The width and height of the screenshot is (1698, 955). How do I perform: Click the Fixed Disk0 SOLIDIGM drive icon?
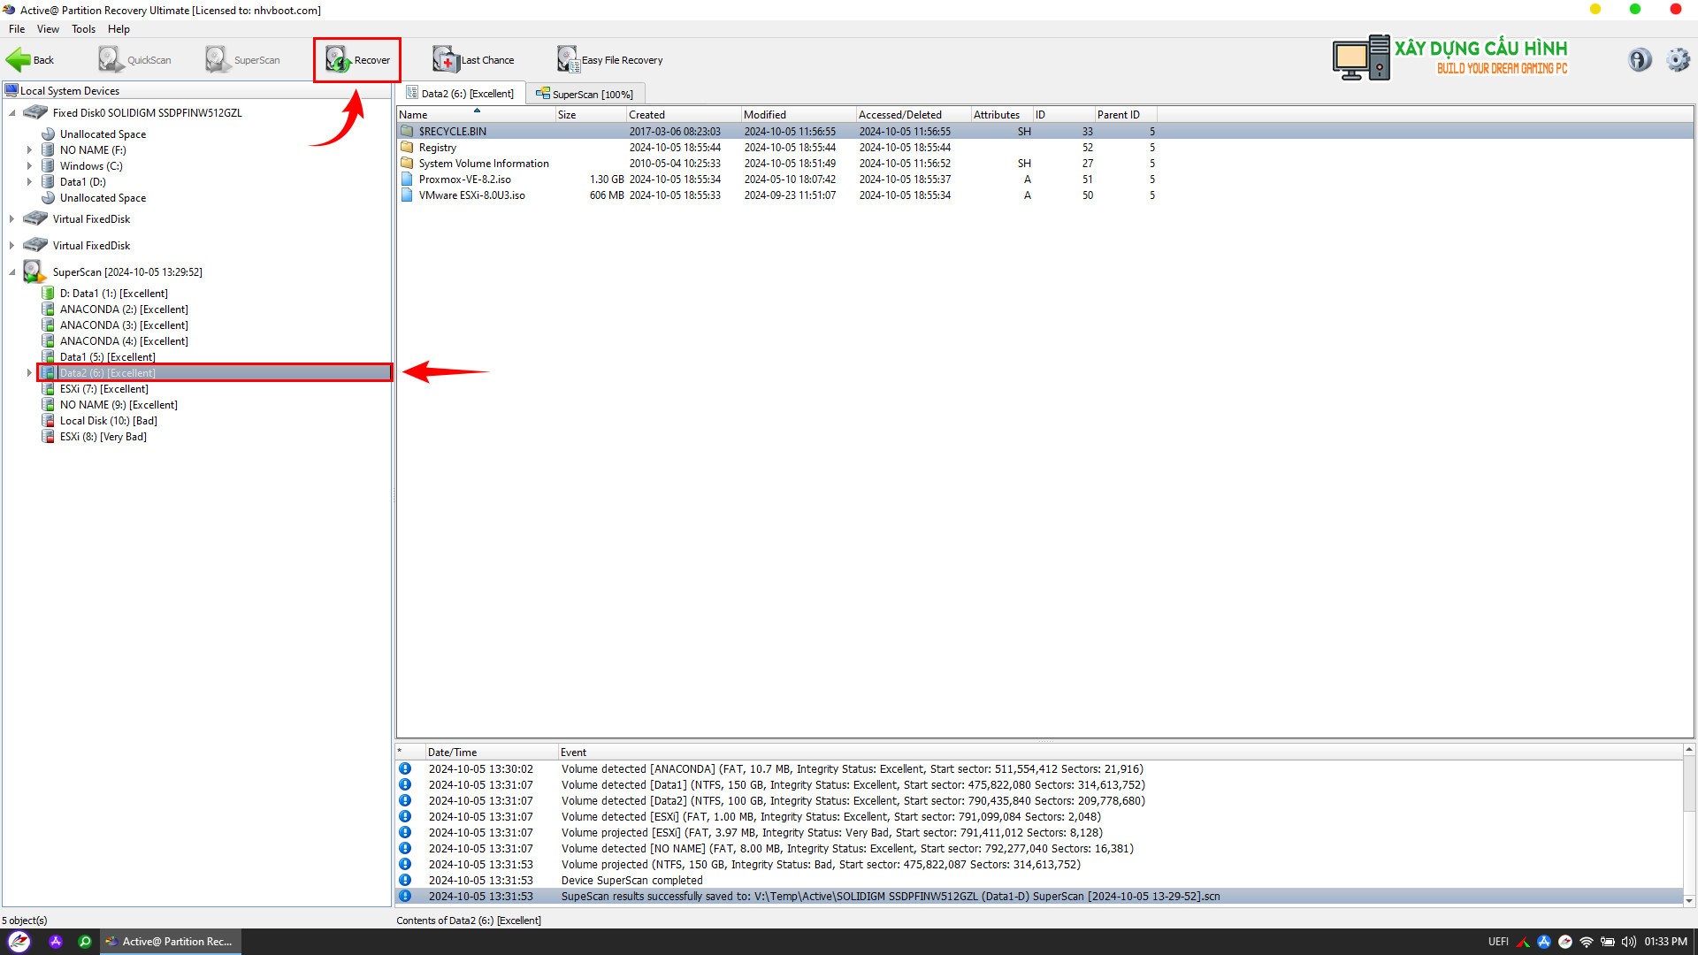[35, 113]
